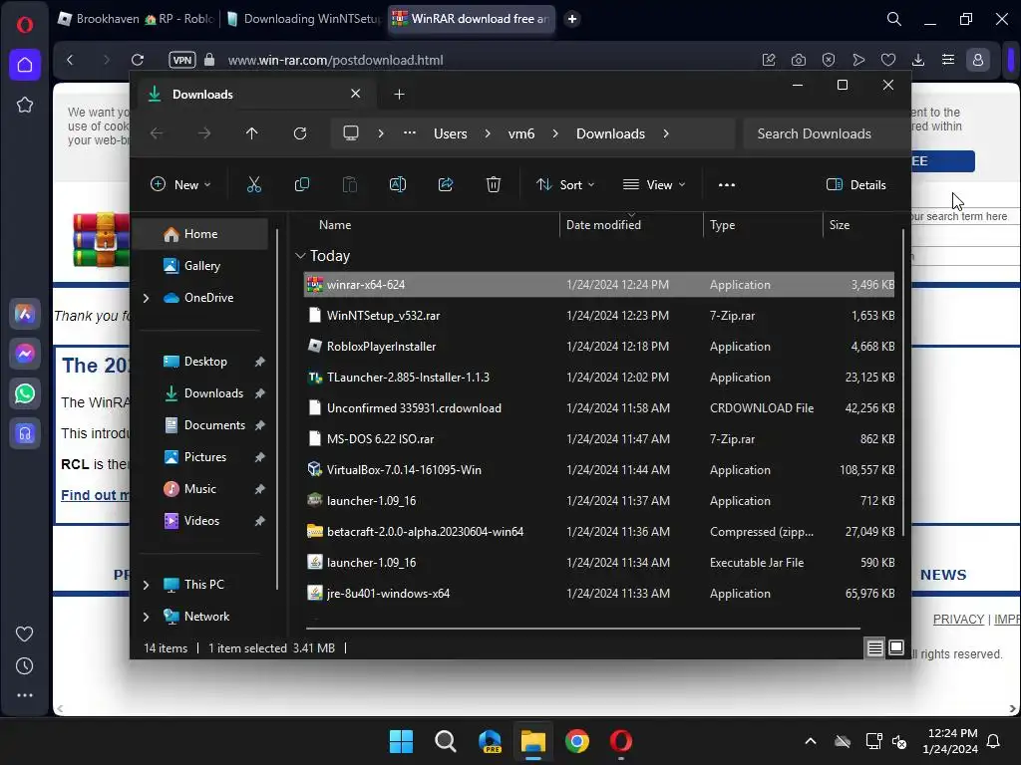Switch to Downloading WinNTSetup tab

tap(303, 19)
